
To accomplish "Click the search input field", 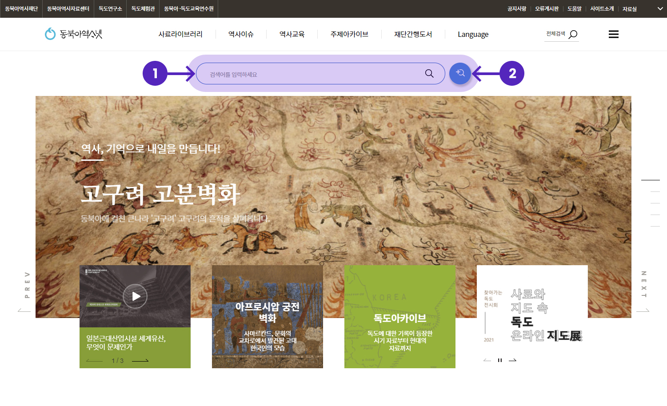I will (x=320, y=73).
